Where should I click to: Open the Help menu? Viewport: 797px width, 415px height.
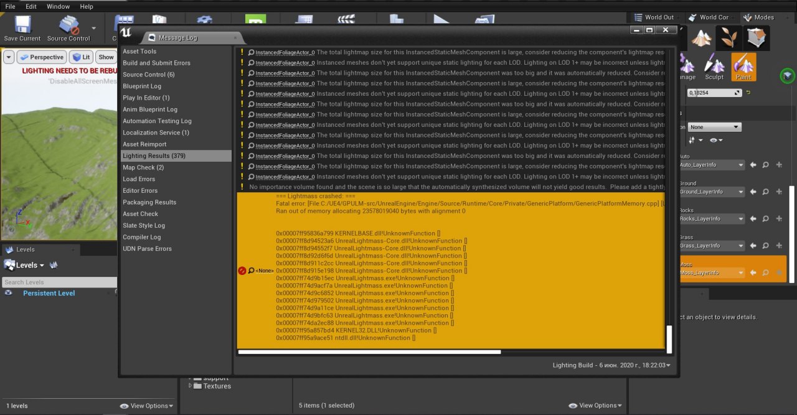[x=87, y=6]
